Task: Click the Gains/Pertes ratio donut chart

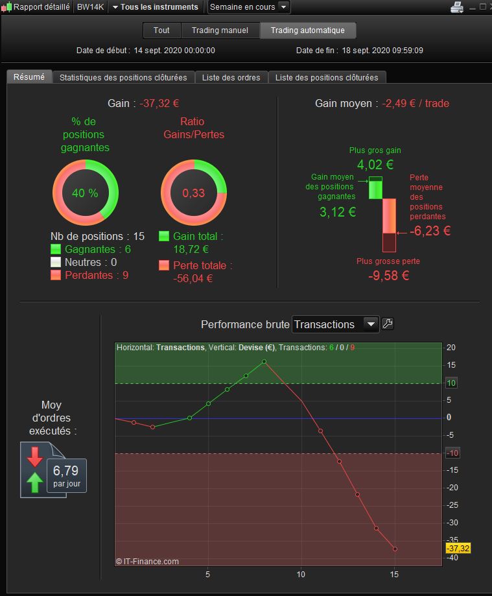Action: click(194, 193)
